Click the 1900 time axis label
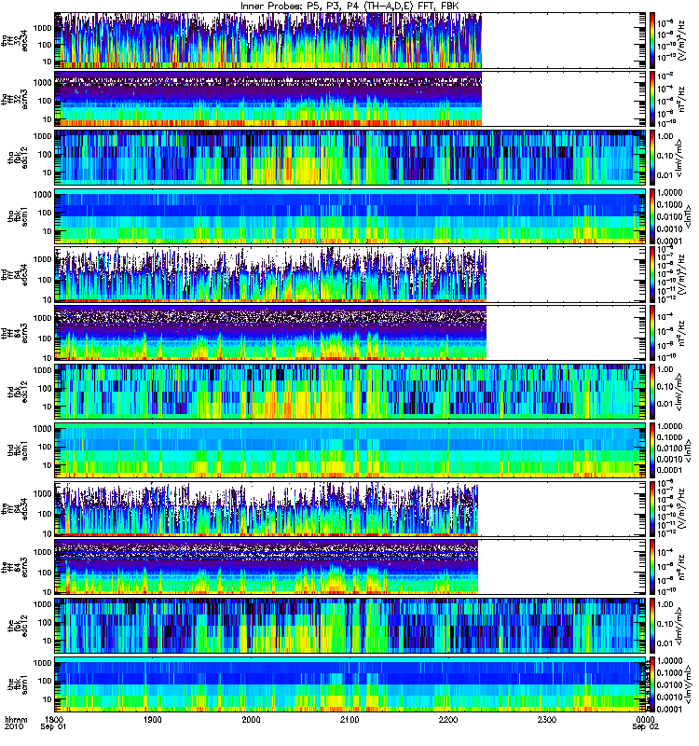This screenshot has height=746, width=699. 153,720
